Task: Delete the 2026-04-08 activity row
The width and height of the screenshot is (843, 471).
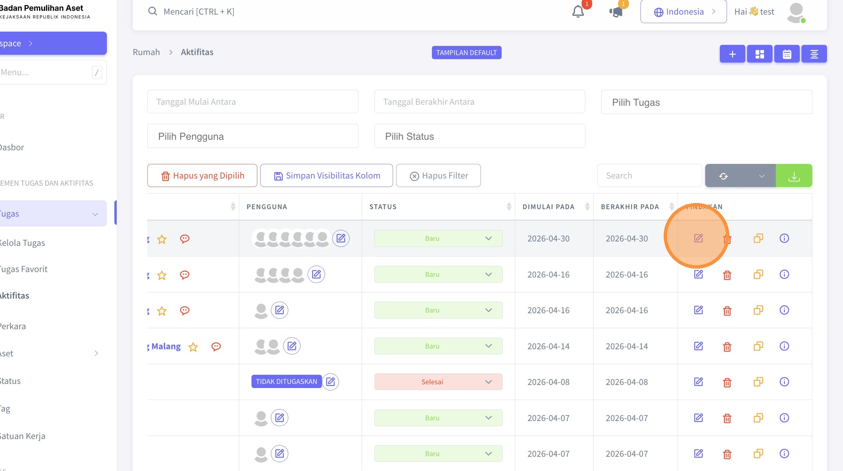Action: point(727,382)
